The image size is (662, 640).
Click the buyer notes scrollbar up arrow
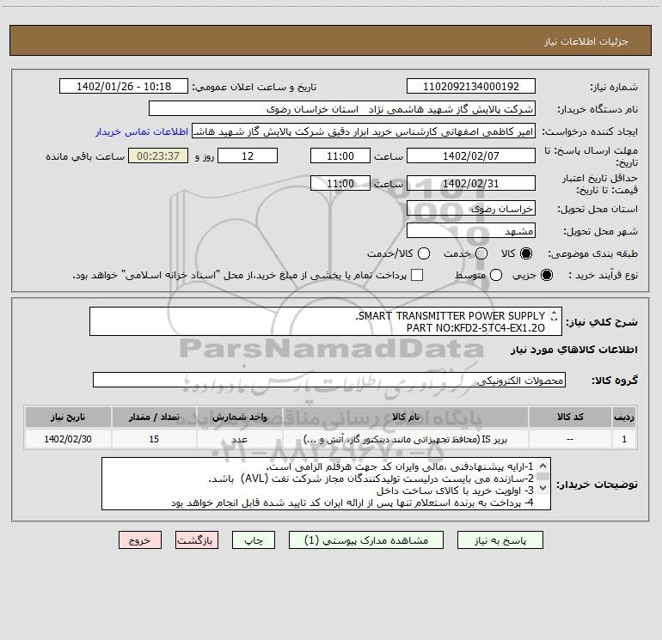[543, 466]
